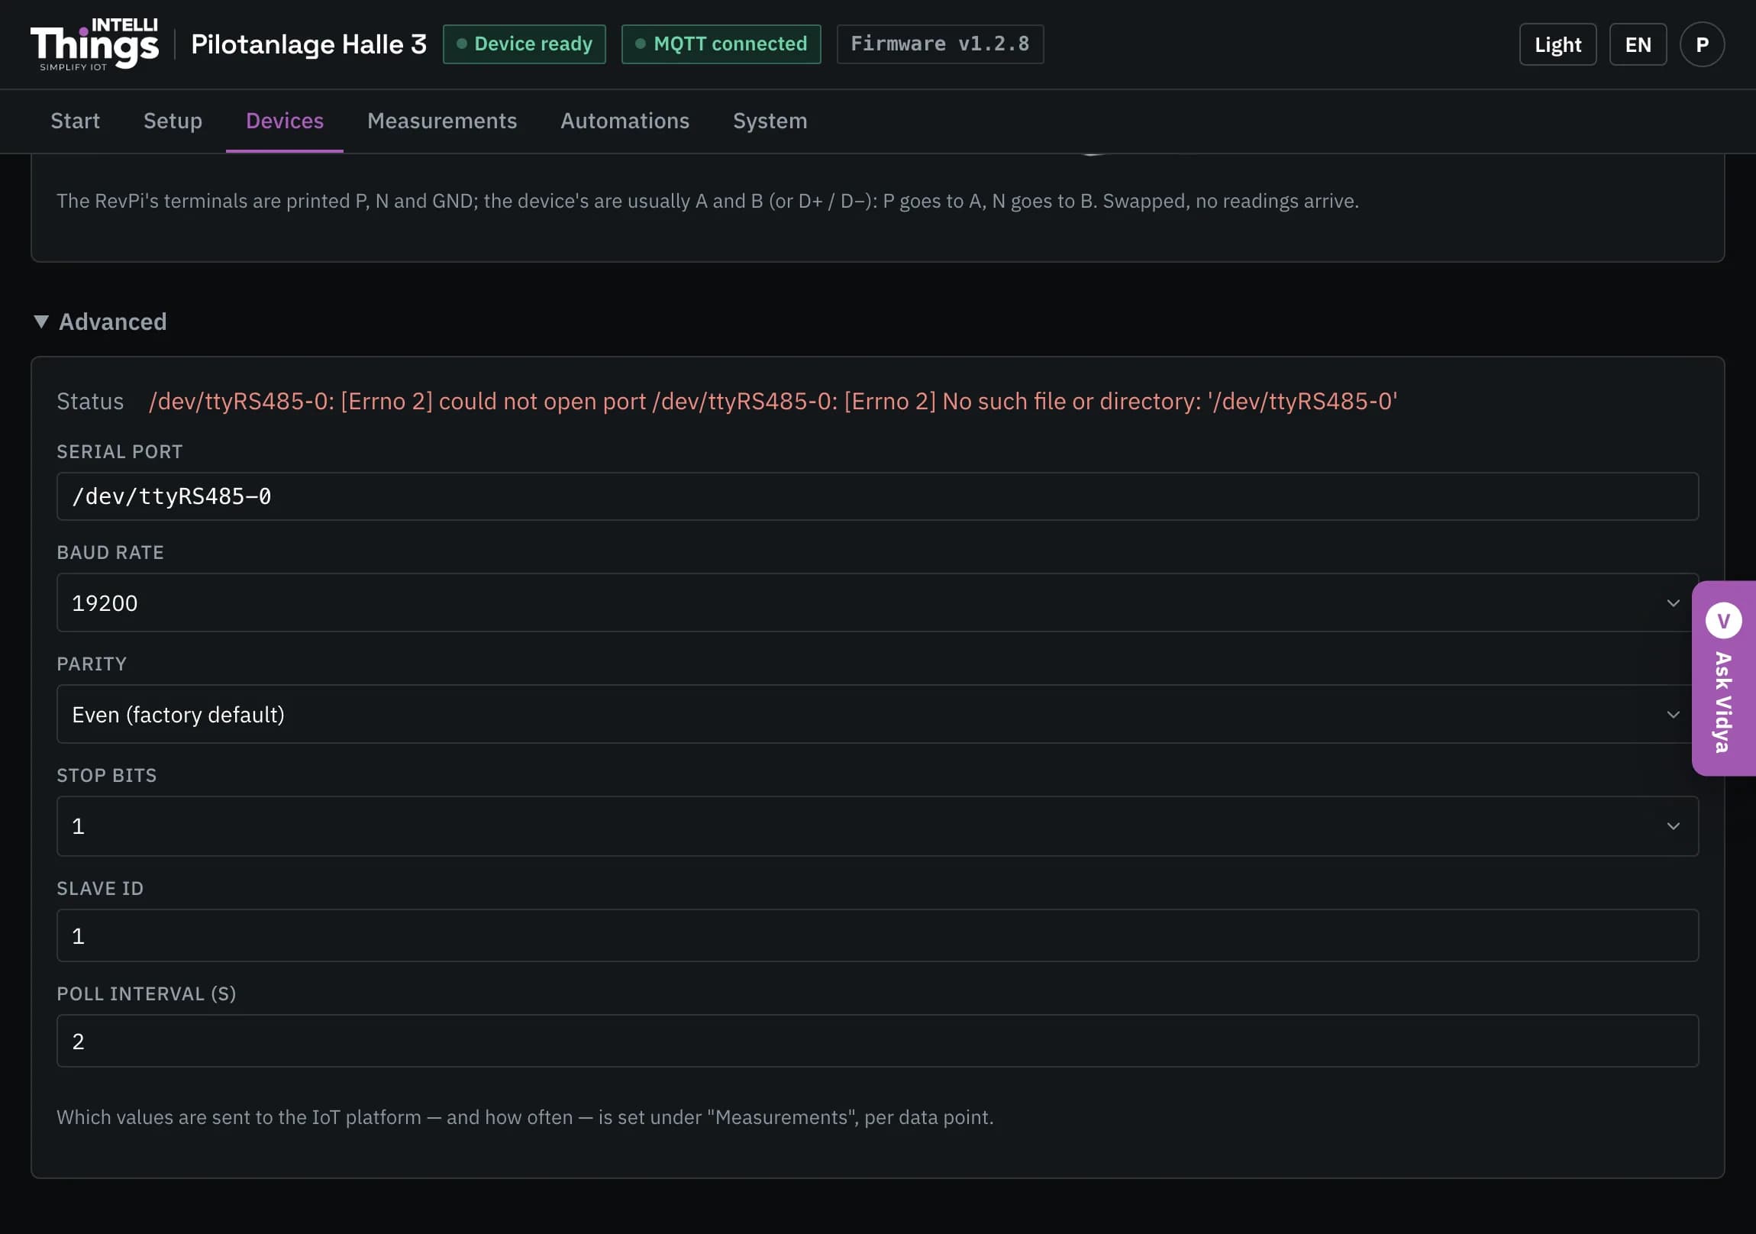Click the Device ready status badge
The width and height of the screenshot is (1756, 1234).
[x=525, y=44]
